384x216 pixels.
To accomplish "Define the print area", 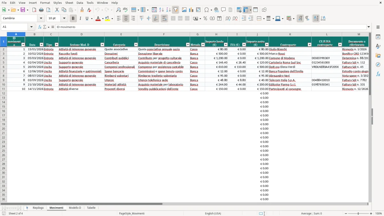I will [x=239, y=10].
